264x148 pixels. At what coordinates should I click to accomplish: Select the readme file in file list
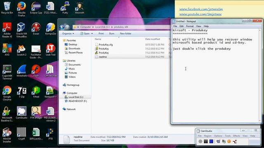(x=103, y=57)
